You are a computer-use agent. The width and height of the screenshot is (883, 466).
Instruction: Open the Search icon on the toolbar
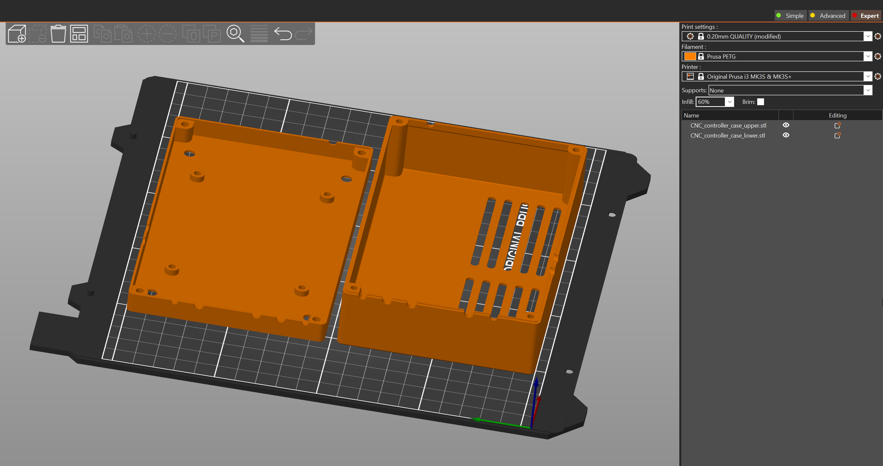[235, 33]
